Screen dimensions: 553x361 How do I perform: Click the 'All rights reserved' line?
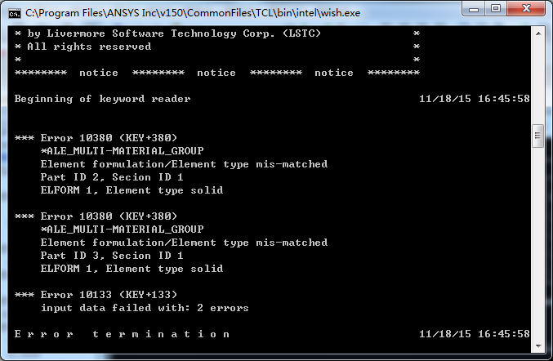(83, 47)
